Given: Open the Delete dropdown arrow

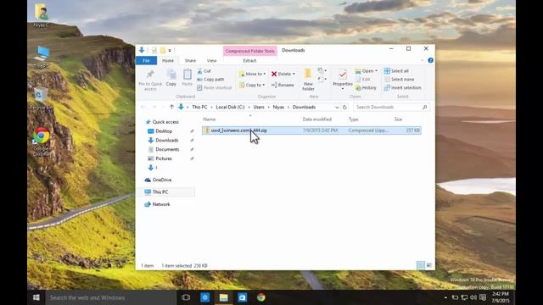Looking at the screenshot, I should [x=294, y=74].
